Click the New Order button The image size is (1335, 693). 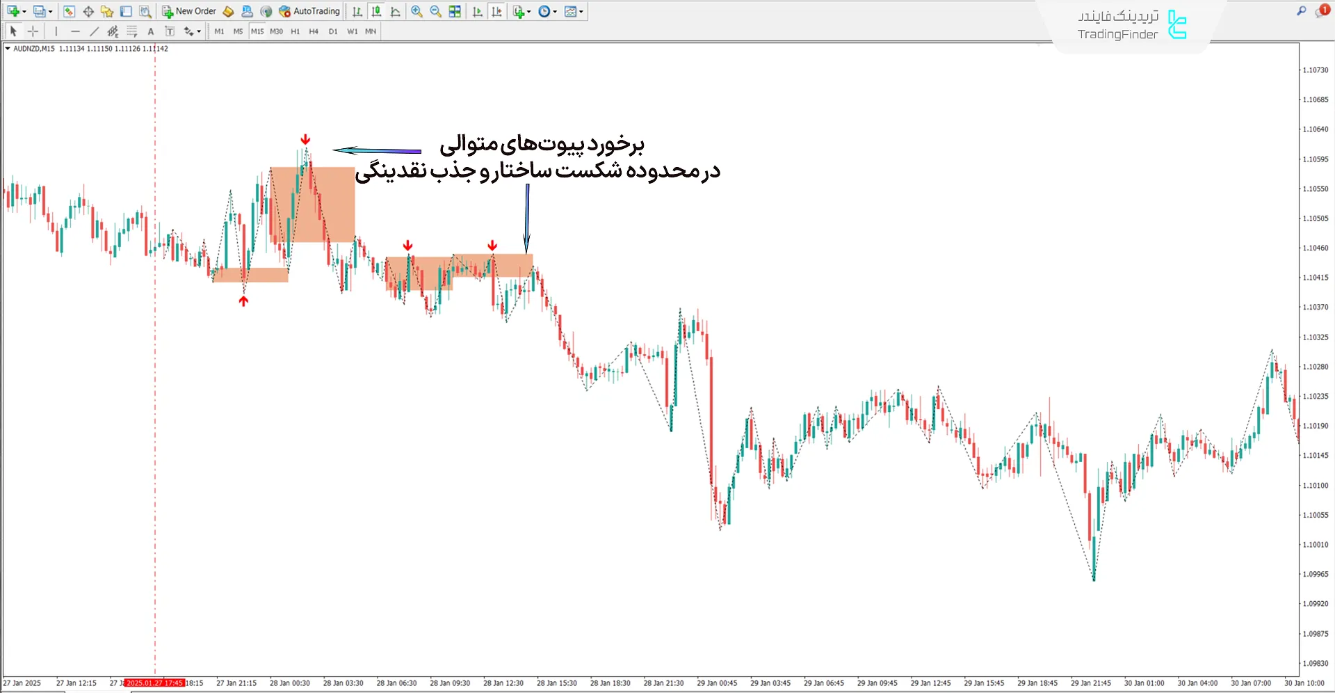tap(189, 11)
